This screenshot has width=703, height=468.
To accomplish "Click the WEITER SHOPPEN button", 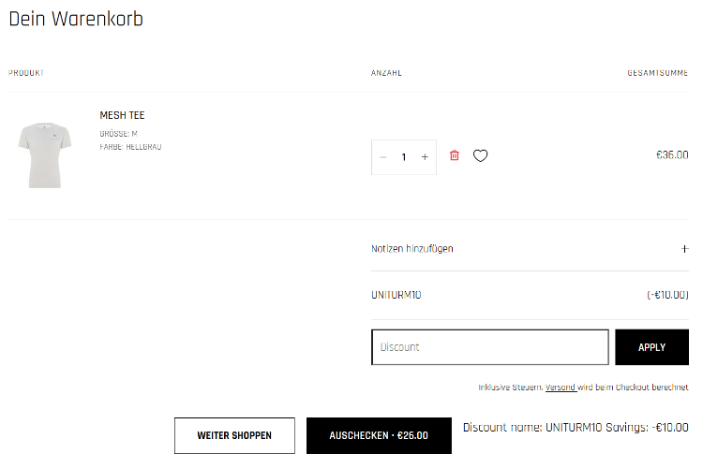I will pyautogui.click(x=234, y=435).
